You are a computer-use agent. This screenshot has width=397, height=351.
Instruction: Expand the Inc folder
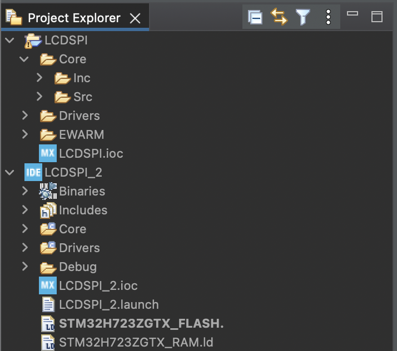pyautogui.click(x=39, y=78)
